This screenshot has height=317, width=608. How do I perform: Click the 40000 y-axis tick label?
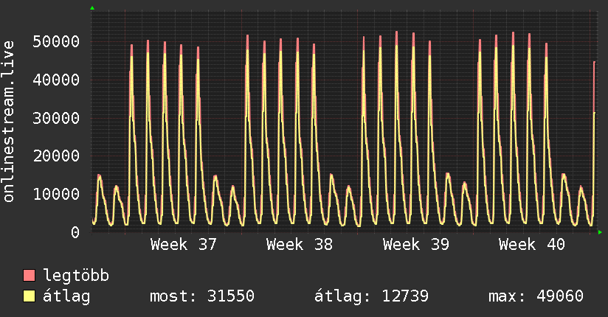[x=56, y=80]
